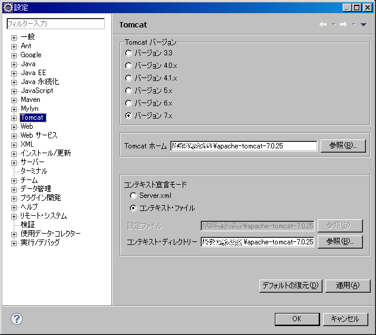Select Web tree item
The image size is (376, 335).
[x=27, y=126]
